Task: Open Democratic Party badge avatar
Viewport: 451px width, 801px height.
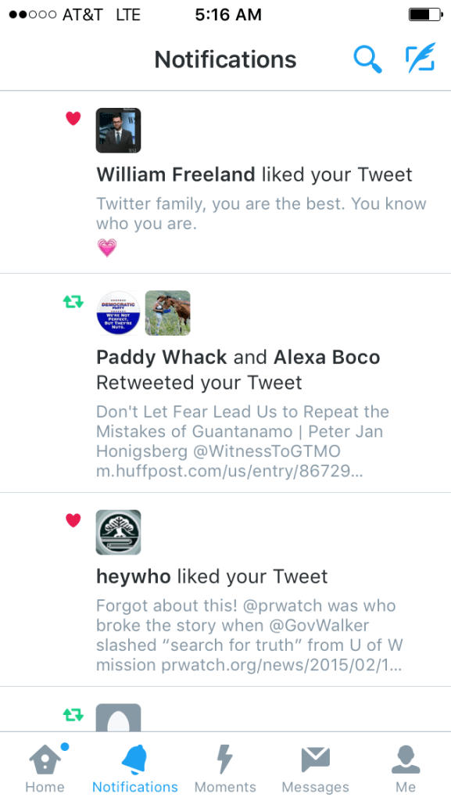Action: coord(118,313)
